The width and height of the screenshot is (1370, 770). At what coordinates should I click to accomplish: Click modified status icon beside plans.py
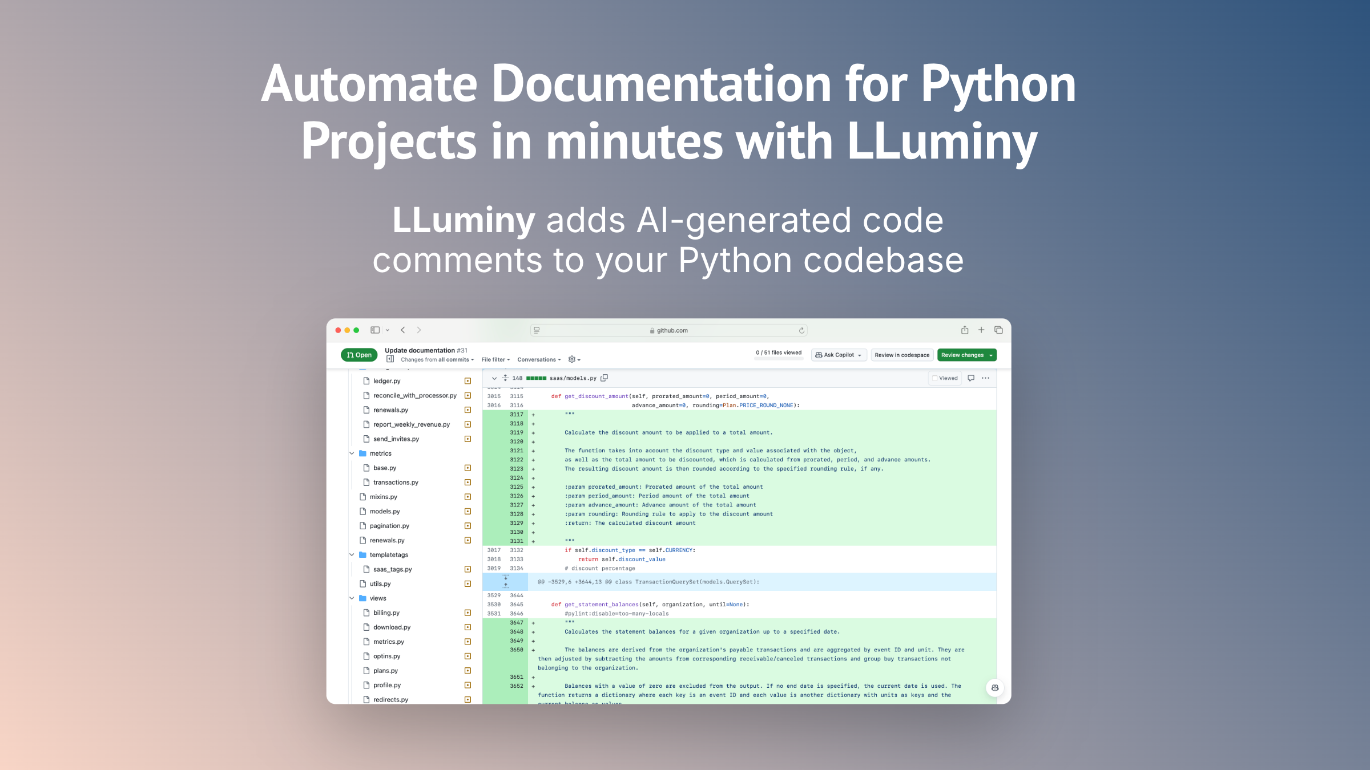pos(468,671)
